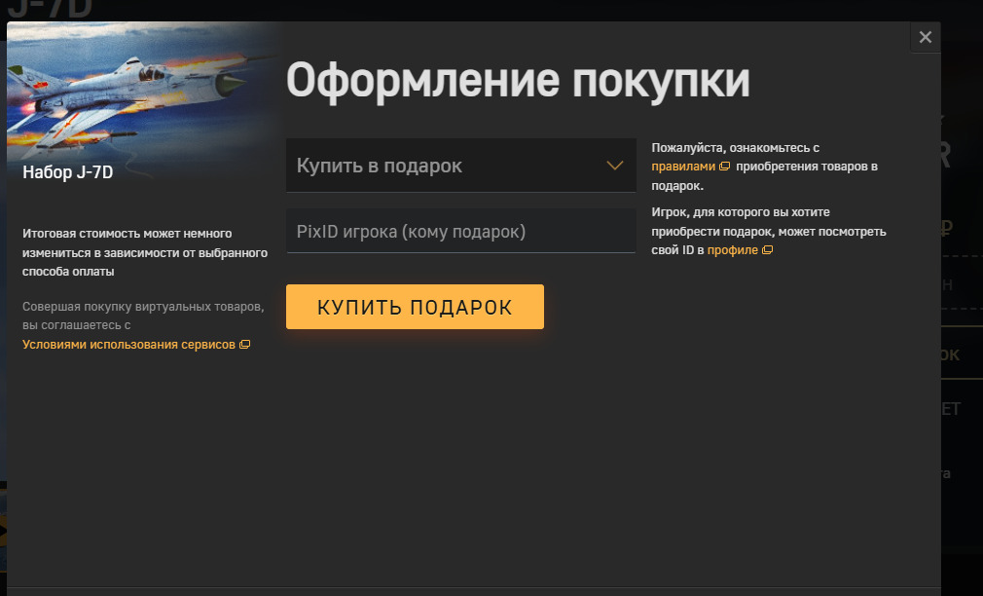Click external-link icon beside "правилами"
Image resolution: width=983 pixels, height=596 pixels.
(x=724, y=167)
